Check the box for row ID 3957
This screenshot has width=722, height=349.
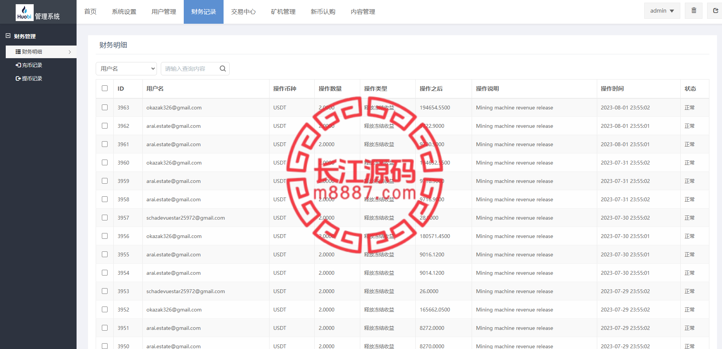(105, 218)
